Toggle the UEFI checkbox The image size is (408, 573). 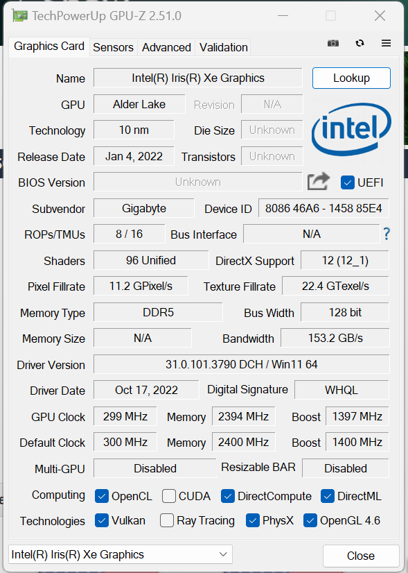click(x=348, y=182)
